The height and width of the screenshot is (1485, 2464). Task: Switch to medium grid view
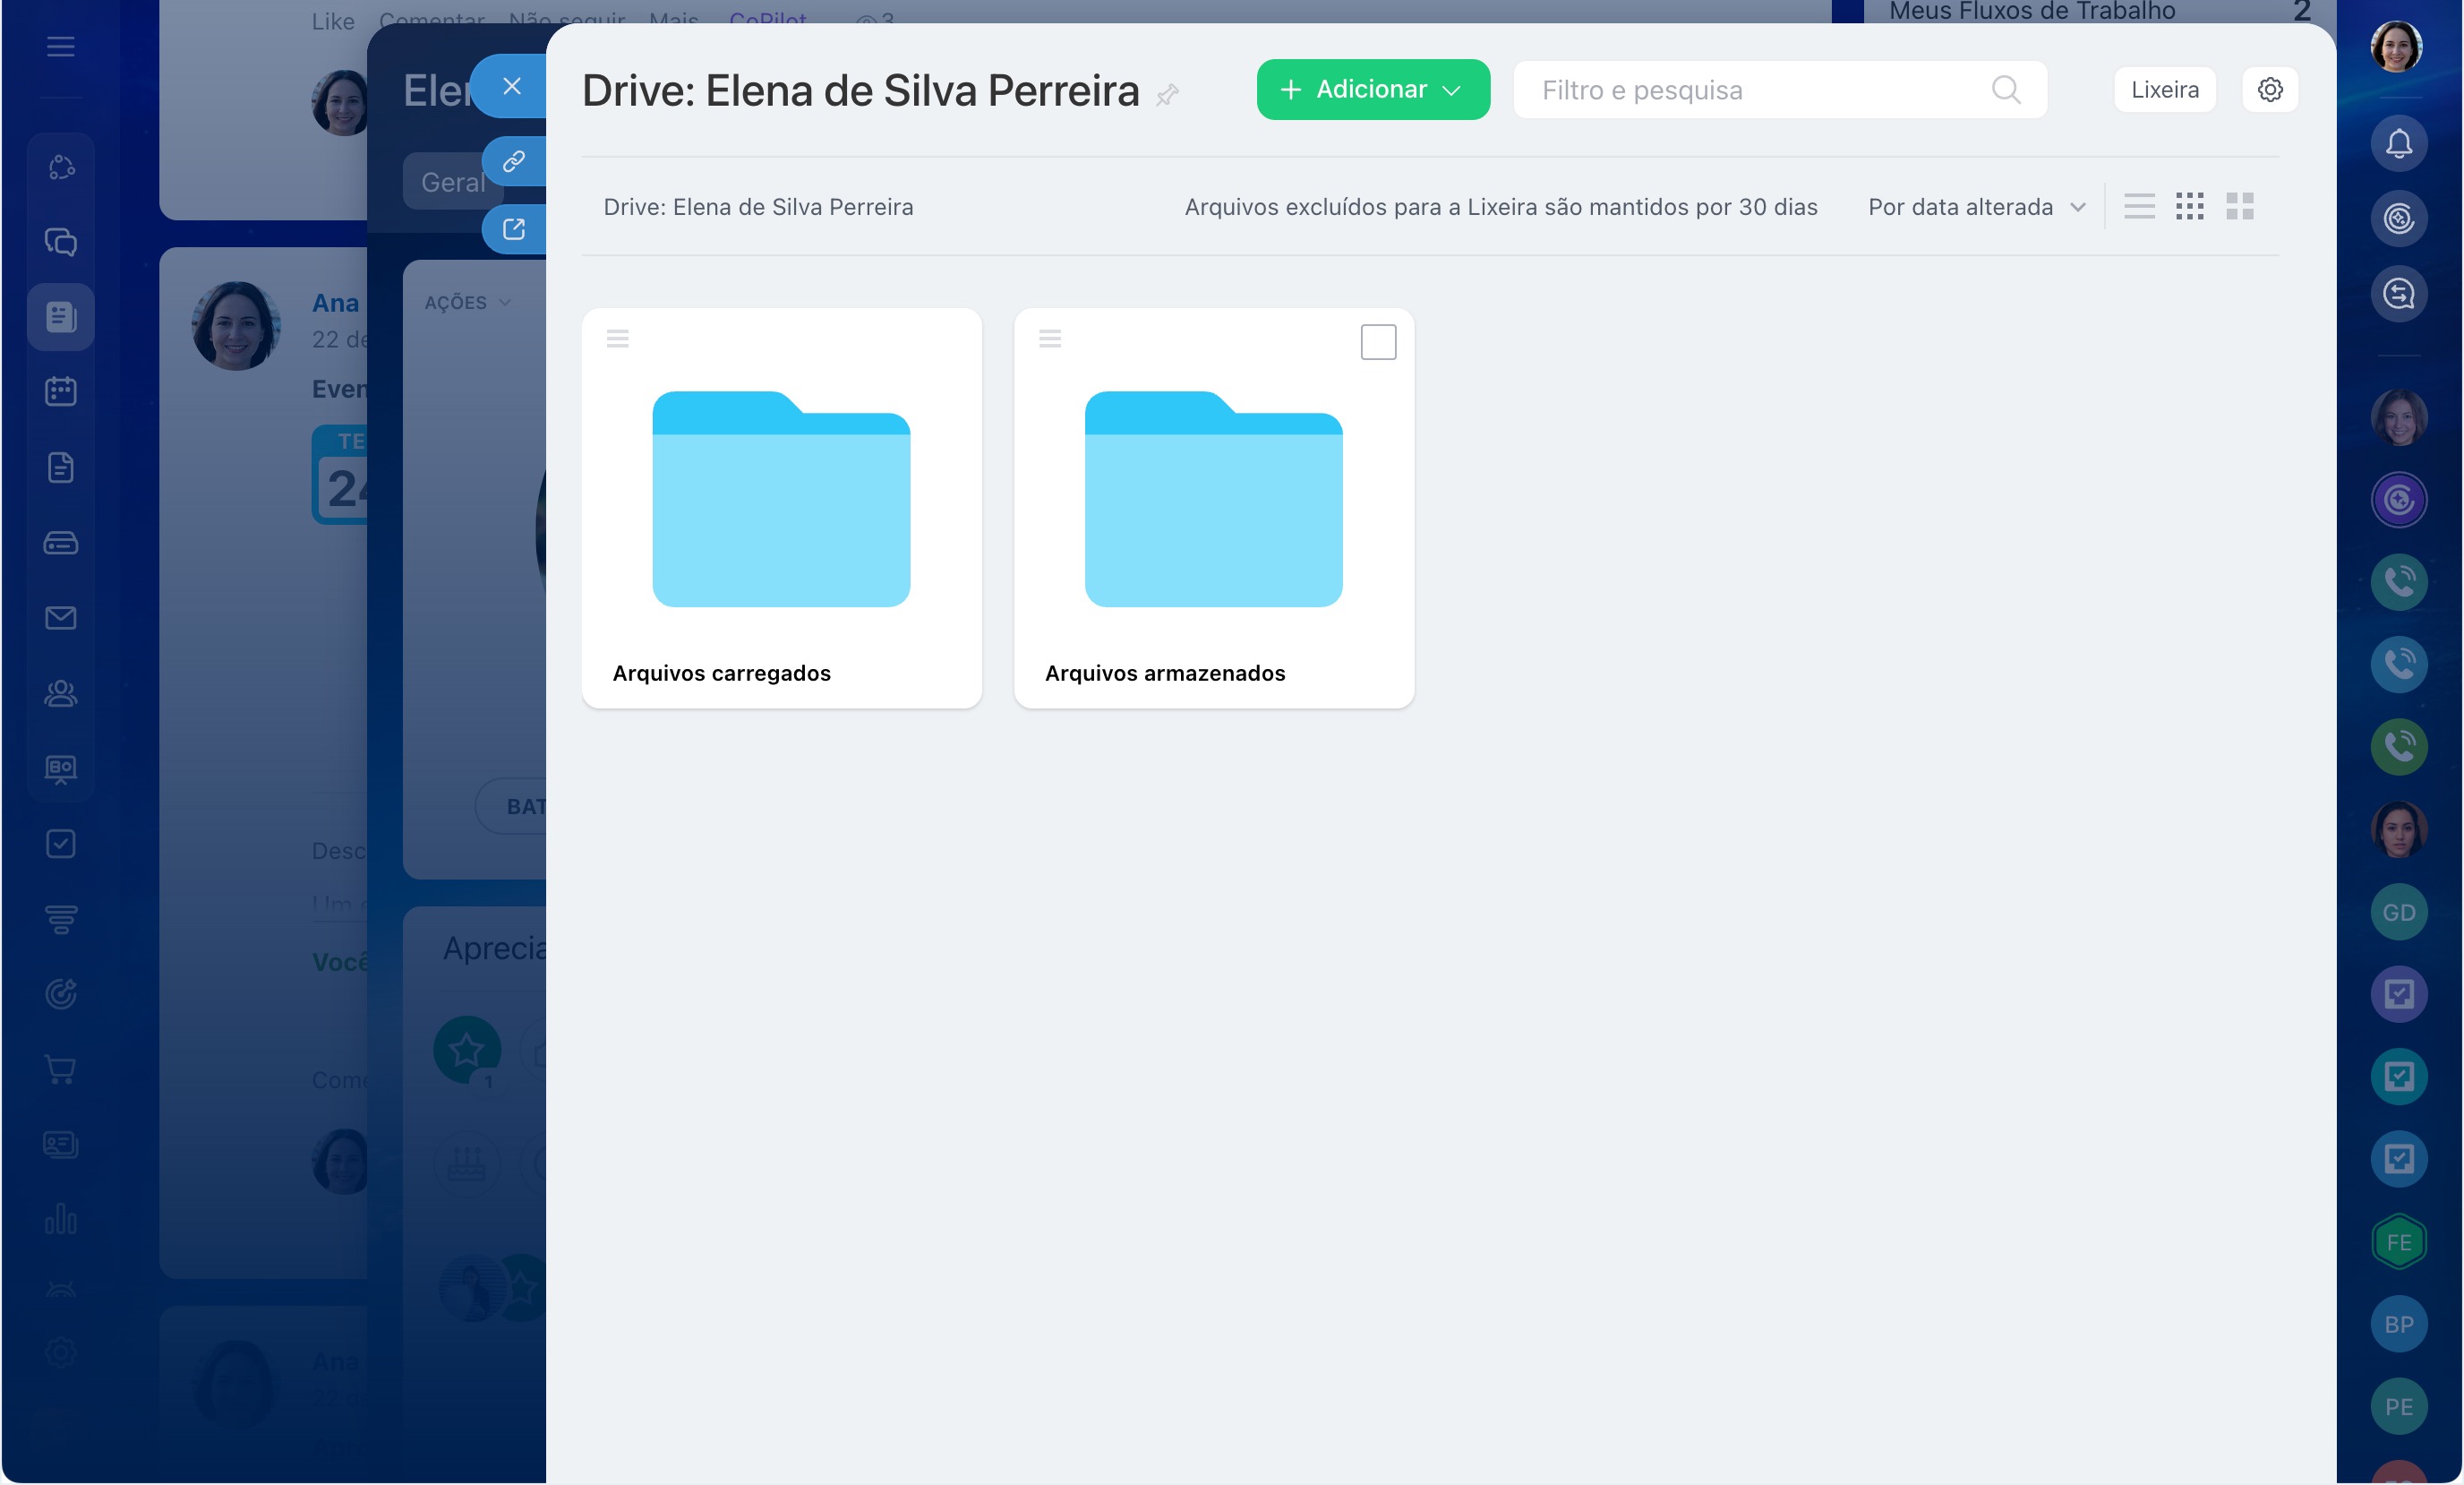tap(2189, 207)
